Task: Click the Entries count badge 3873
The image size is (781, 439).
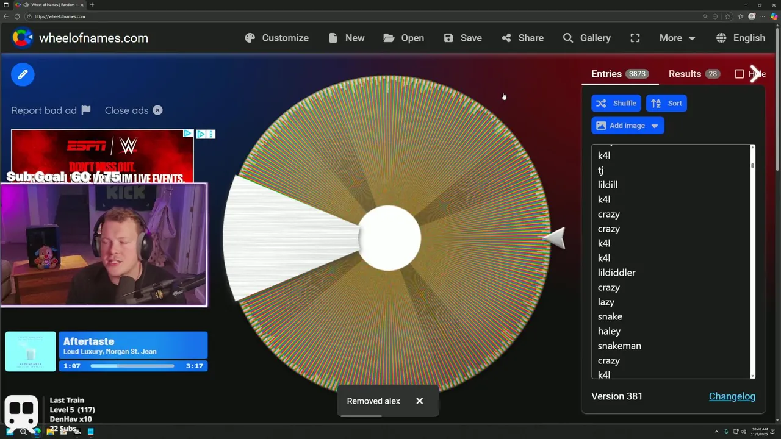Action: [637, 74]
